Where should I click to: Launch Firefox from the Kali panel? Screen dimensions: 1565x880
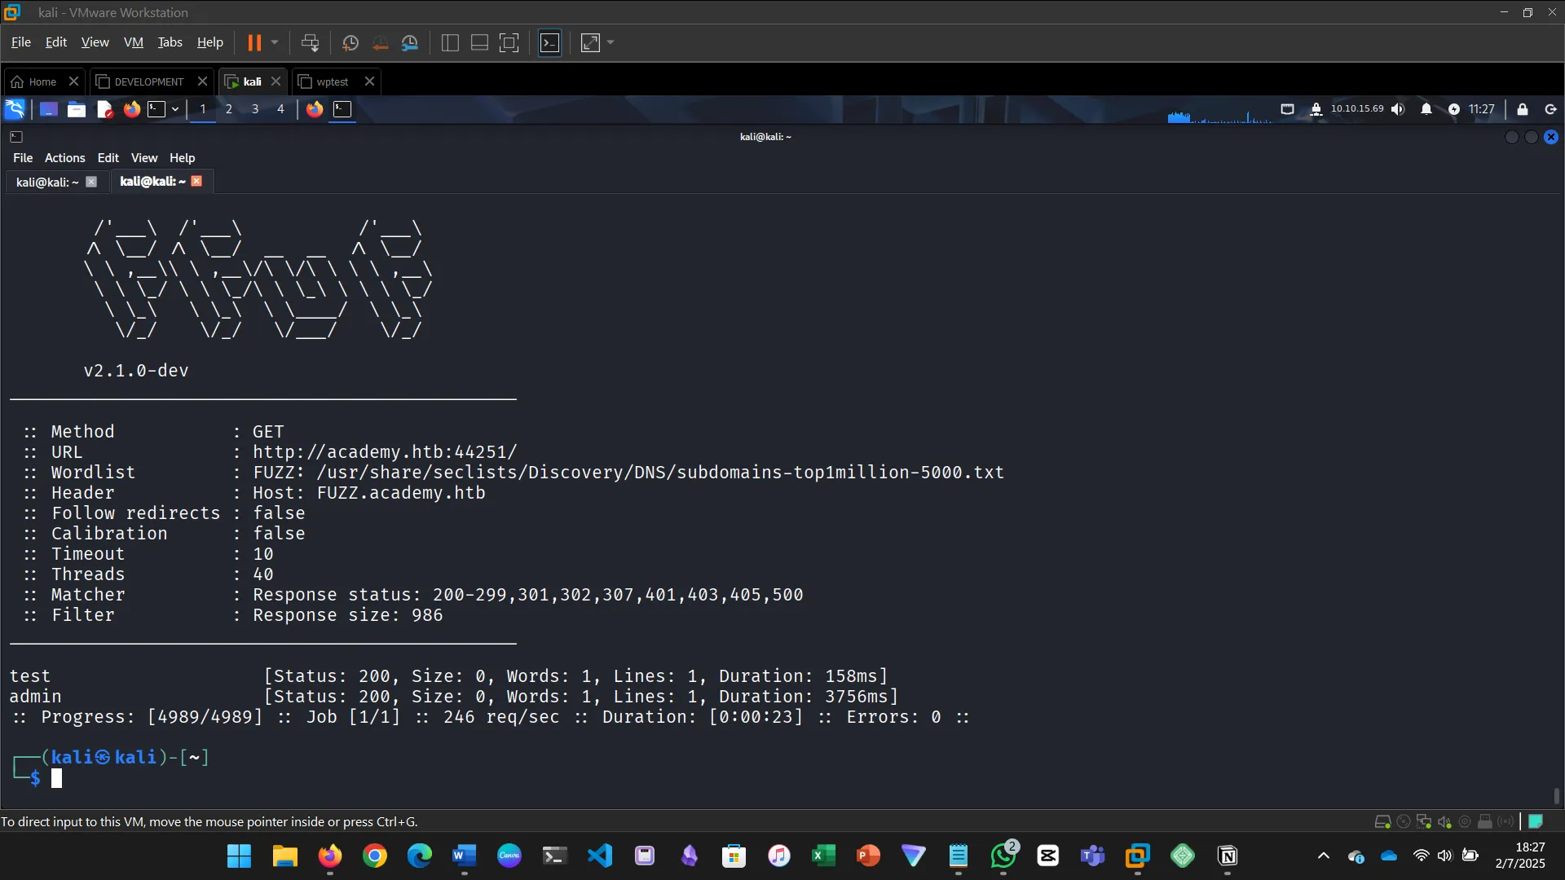click(132, 108)
